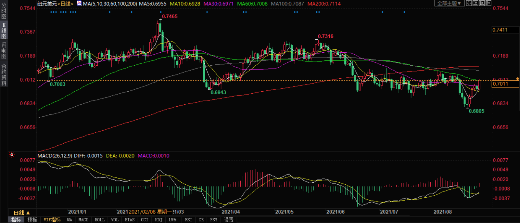The image size is (520, 223).
Task: Click the blue news dot above the 0.7465 peak
Action: pyautogui.click(x=161, y=12)
